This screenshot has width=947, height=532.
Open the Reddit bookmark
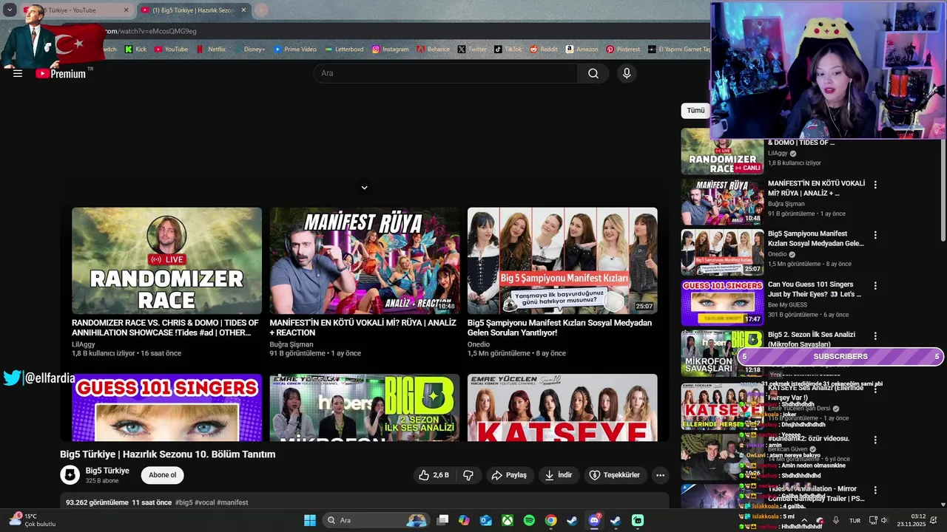[544, 50]
